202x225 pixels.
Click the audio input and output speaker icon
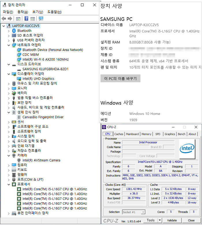pos(14,141)
